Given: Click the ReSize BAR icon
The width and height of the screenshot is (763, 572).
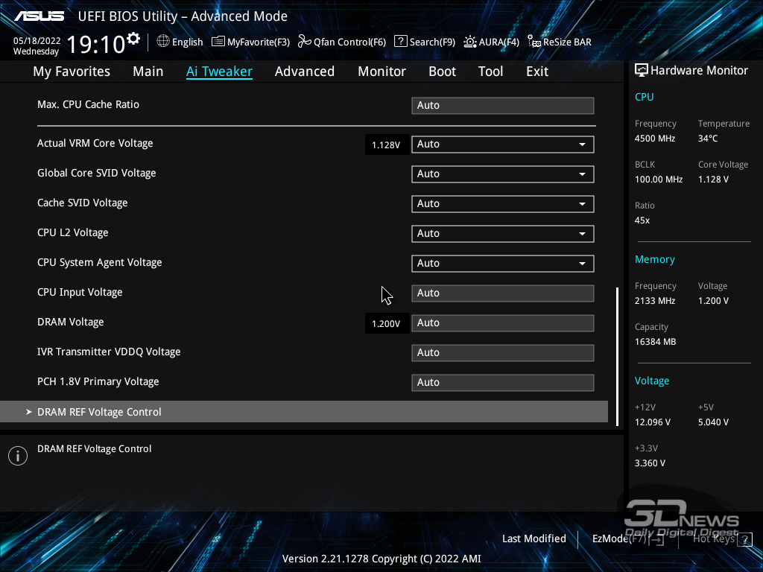Looking at the screenshot, I should (534, 42).
